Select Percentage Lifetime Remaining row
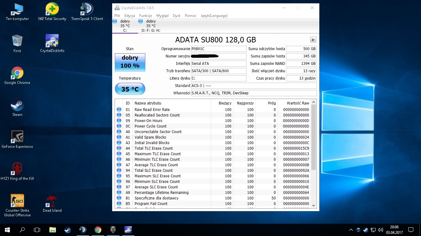The height and width of the screenshot is (236, 421). (213, 193)
